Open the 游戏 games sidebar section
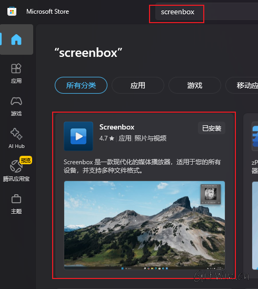Screen dimensions: 258x289 coord(16,106)
